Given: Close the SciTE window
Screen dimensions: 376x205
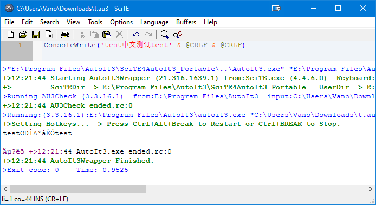Looking at the screenshot, I should 363,8.
